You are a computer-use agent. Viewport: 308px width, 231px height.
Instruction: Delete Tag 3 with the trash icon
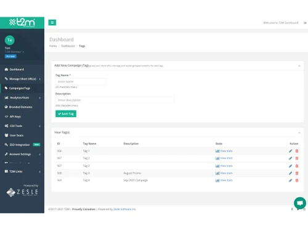click(x=297, y=173)
